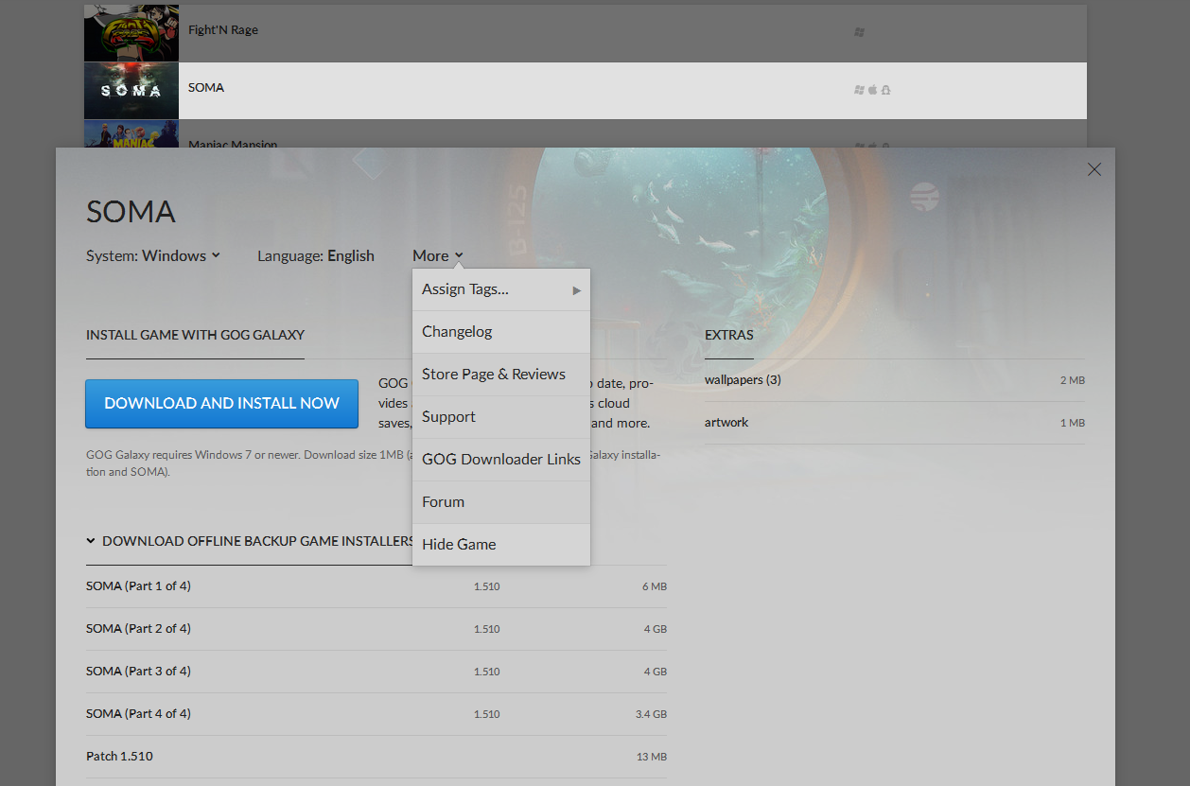Click the Extras section heading

[x=729, y=335]
